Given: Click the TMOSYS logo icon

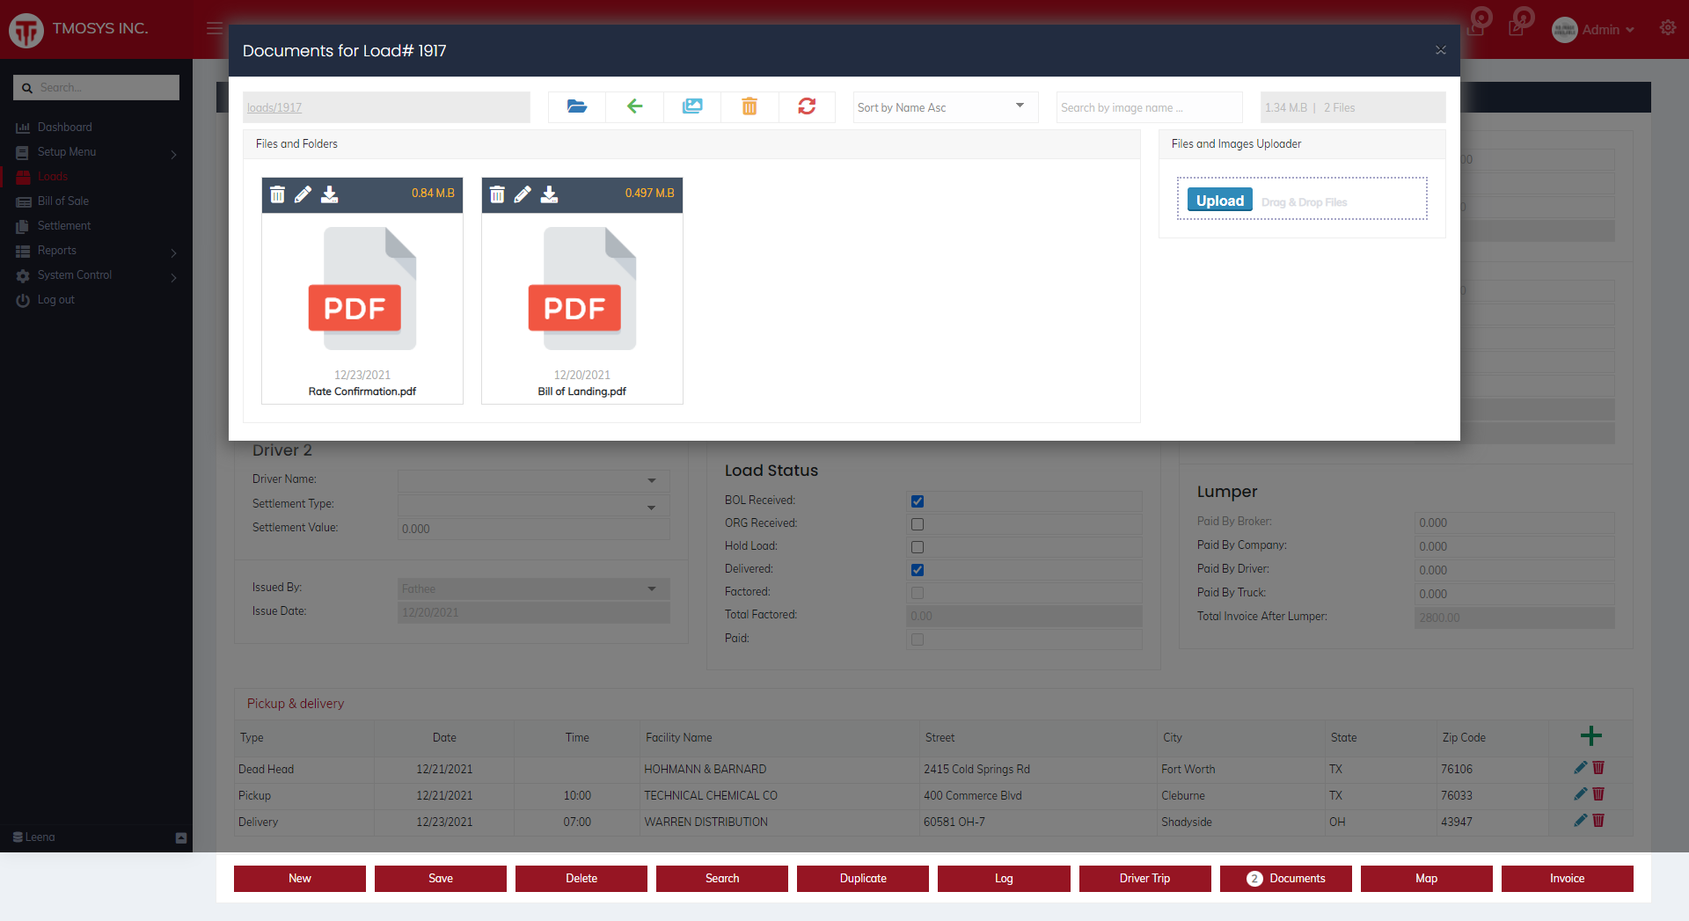Looking at the screenshot, I should tap(26, 30).
